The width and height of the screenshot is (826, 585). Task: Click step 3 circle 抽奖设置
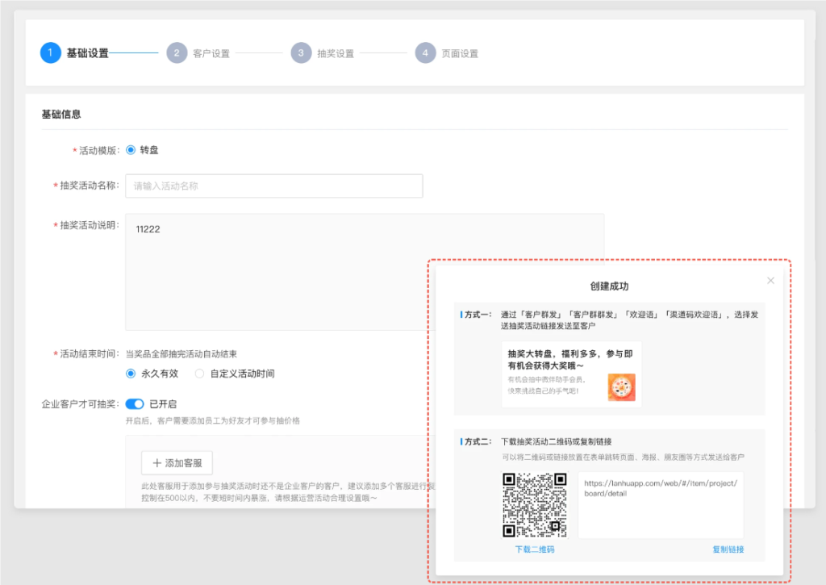tap(301, 53)
